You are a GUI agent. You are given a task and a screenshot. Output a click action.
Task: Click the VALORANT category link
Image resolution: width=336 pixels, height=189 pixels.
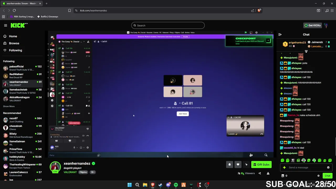coord(70,172)
